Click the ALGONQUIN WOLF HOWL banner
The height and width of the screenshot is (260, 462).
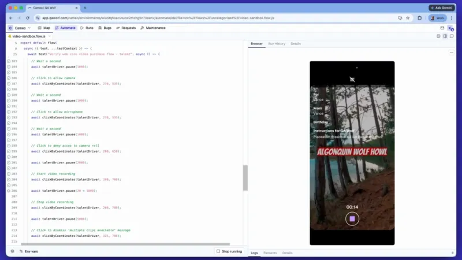point(352,152)
